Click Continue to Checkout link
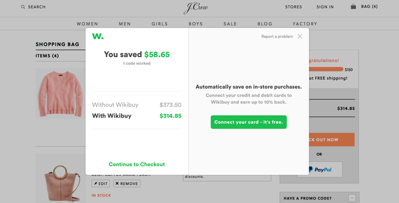Viewport: 399px width, 203px height. 137,164
